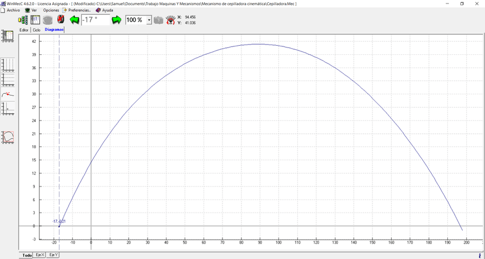Click the colored beads icon in toolbar
The height and width of the screenshot is (259, 485).
click(23, 20)
